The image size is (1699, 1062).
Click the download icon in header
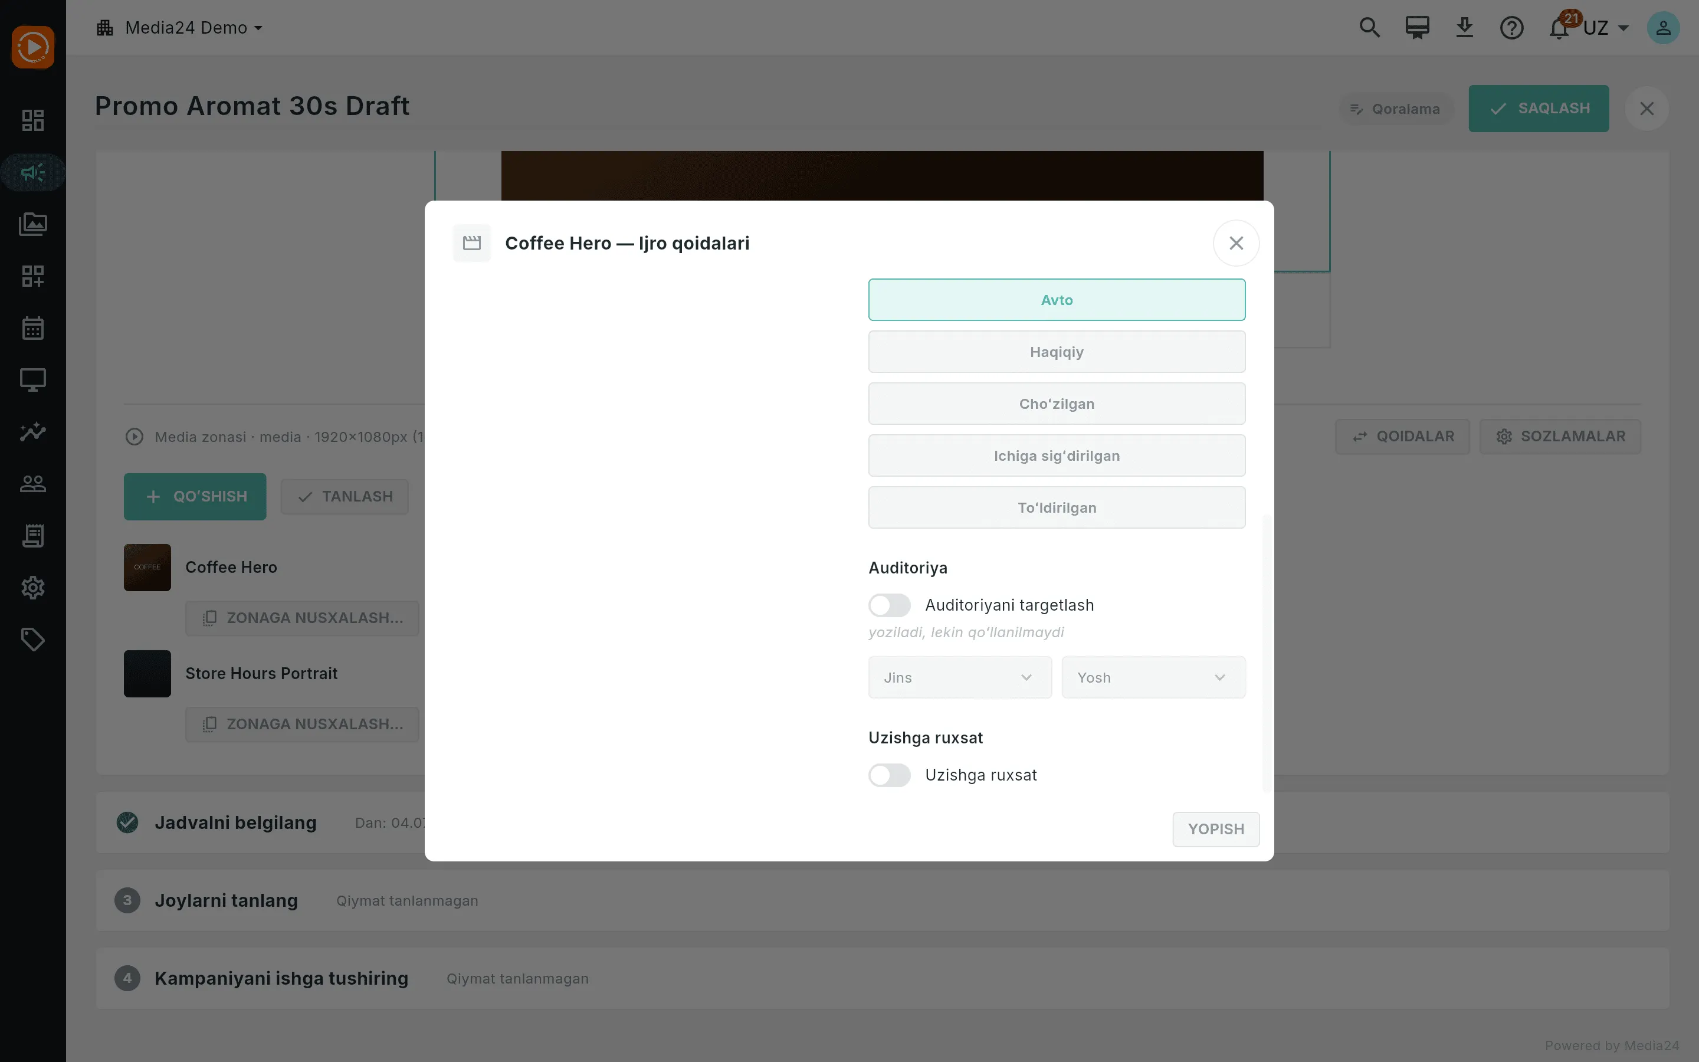[x=1465, y=27]
